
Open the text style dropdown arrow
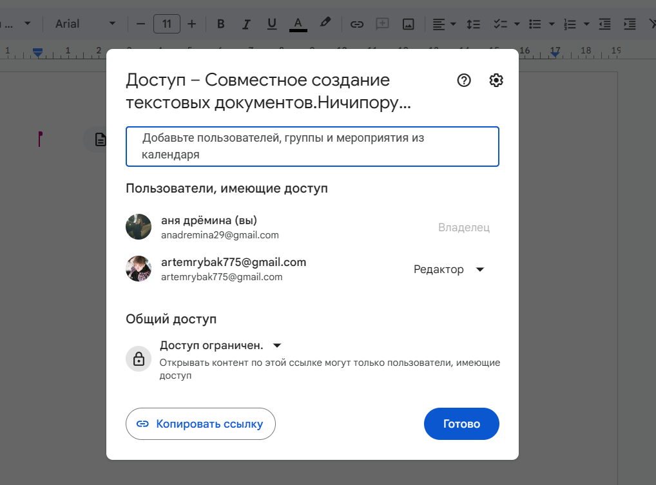coord(28,23)
